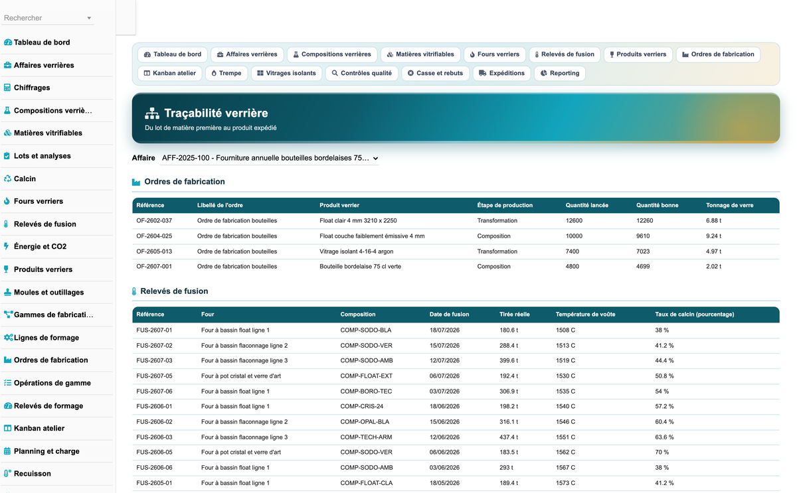Image resolution: width=797 pixels, height=493 pixels.
Task: Click product cell Bouteille bordelaise 75 cl verte
Action: pyautogui.click(x=360, y=267)
